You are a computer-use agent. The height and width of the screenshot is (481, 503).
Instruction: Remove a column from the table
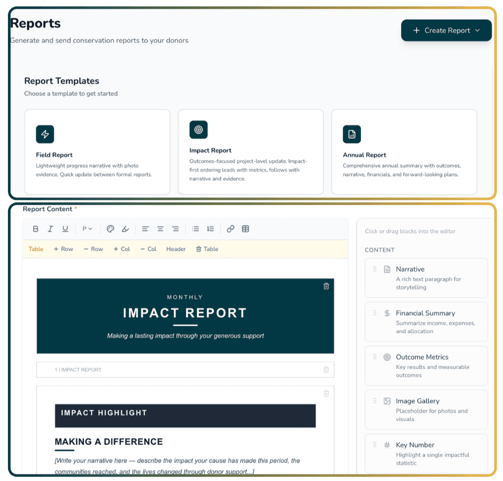pyautogui.click(x=148, y=249)
